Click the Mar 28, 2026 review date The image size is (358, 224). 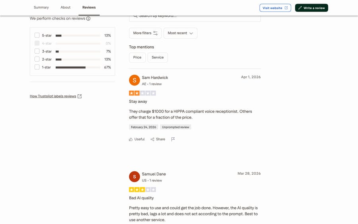click(249, 173)
